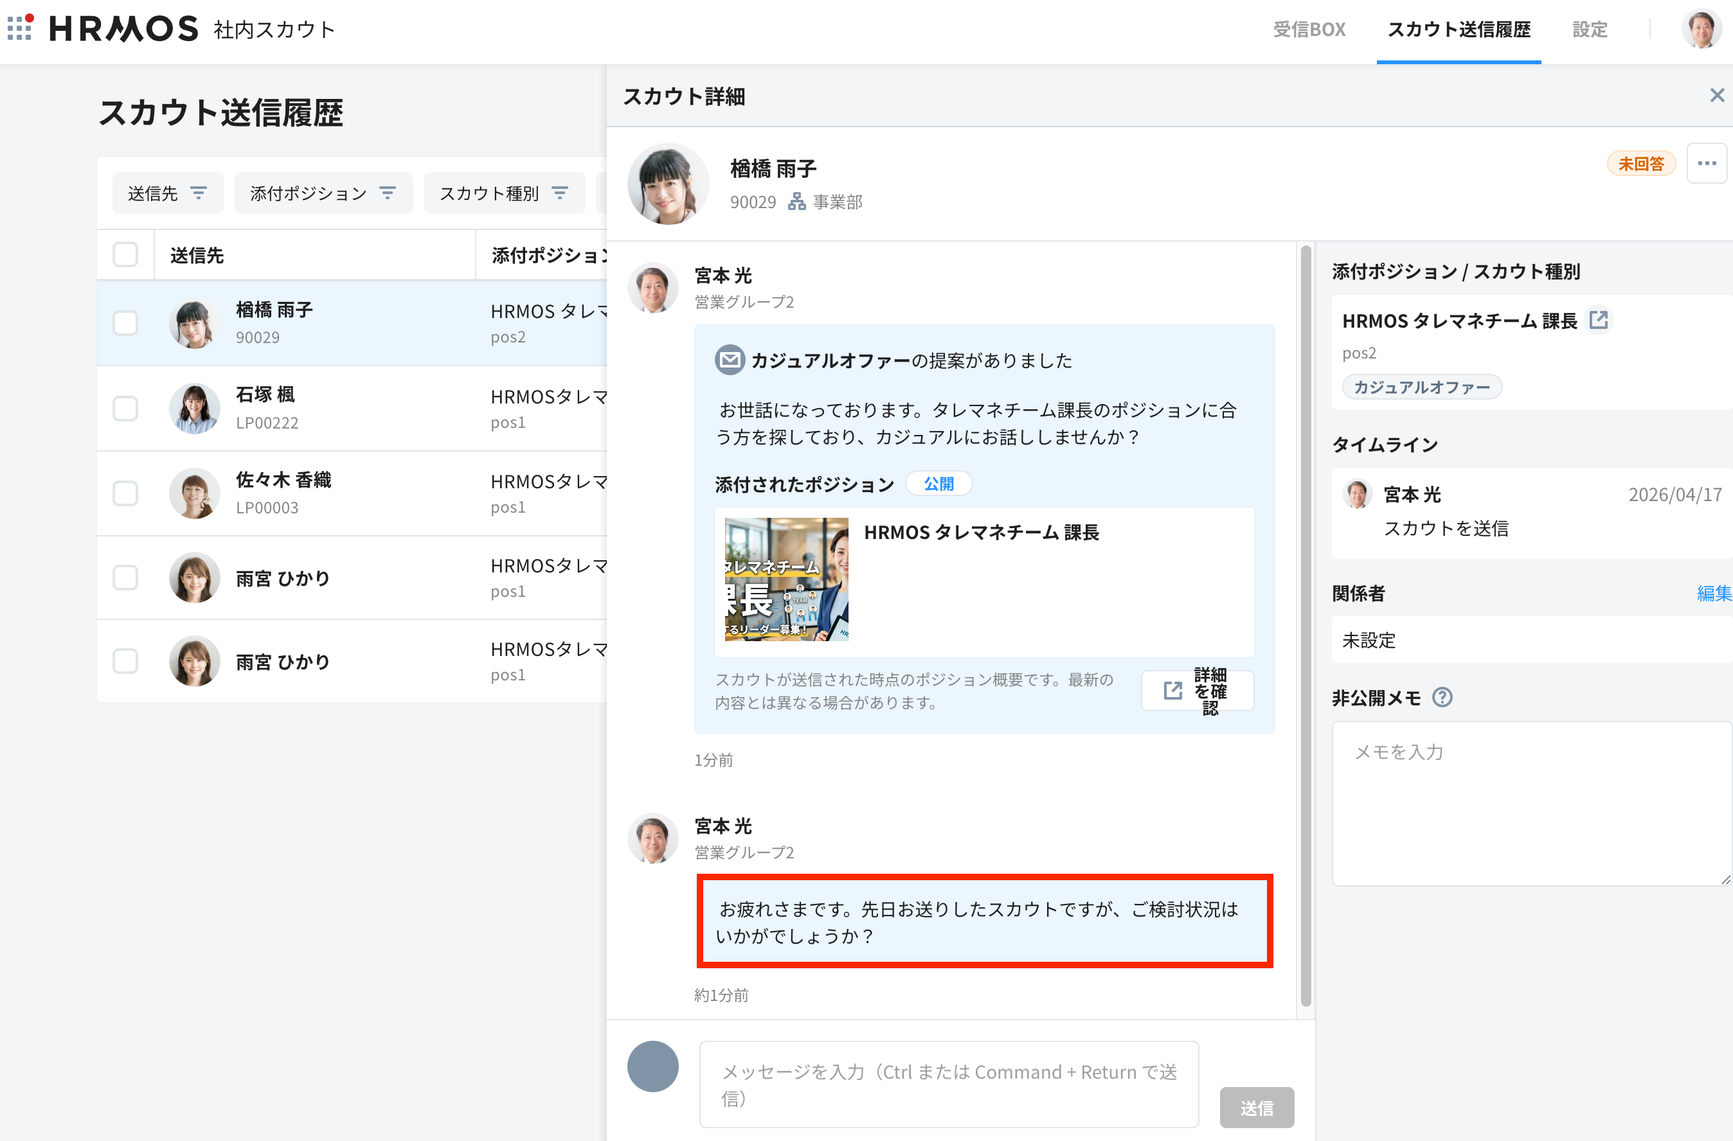Click employee ID LP00222
Screen dimensions: 1733x1141
coord(267,423)
